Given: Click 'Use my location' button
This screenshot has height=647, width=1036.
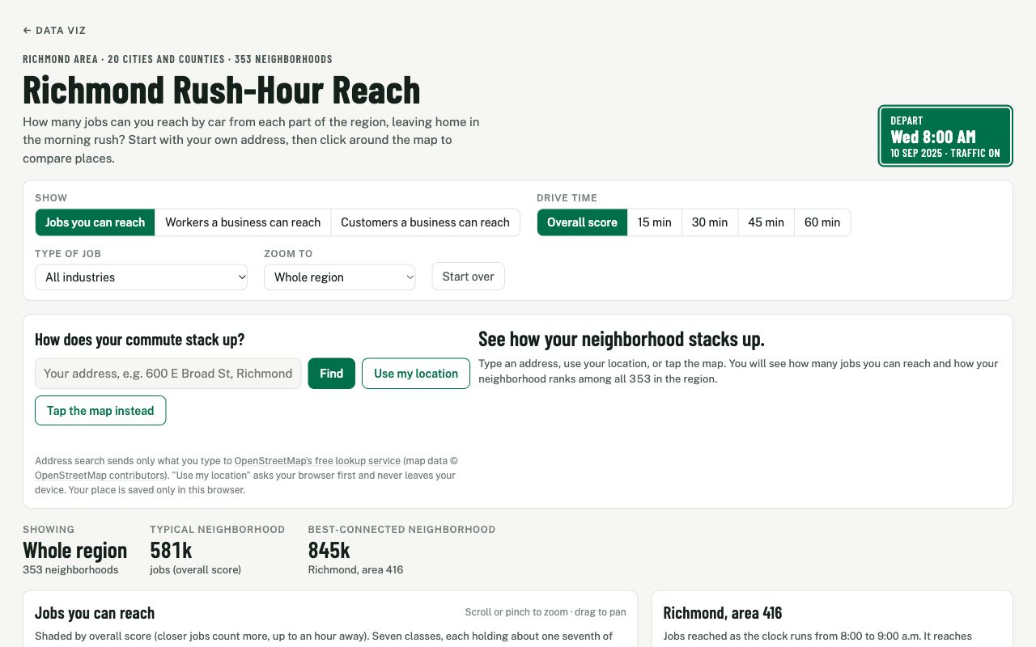Looking at the screenshot, I should tap(416, 374).
